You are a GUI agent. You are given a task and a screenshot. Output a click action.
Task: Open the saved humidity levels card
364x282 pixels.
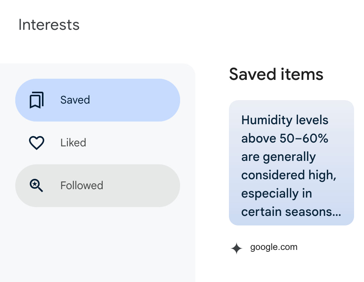[291, 162]
